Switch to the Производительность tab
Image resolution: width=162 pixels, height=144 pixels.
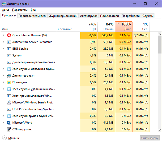point(32,16)
